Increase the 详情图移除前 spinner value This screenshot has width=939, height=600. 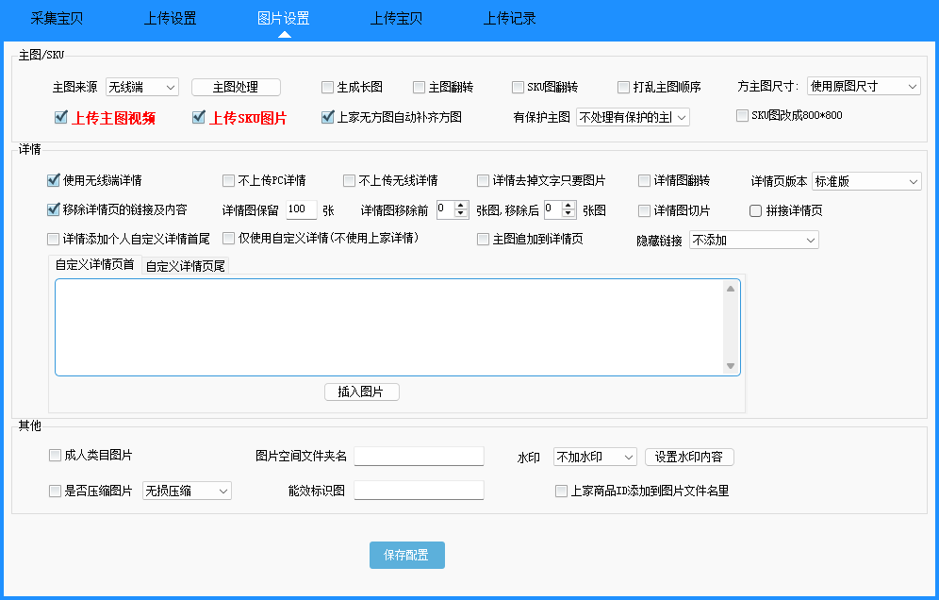pyautogui.click(x=461, y=206)
